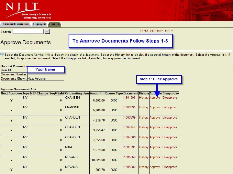Click into the Search text field
The height and width of the screenshot is (174, 233).
[28, 31]
